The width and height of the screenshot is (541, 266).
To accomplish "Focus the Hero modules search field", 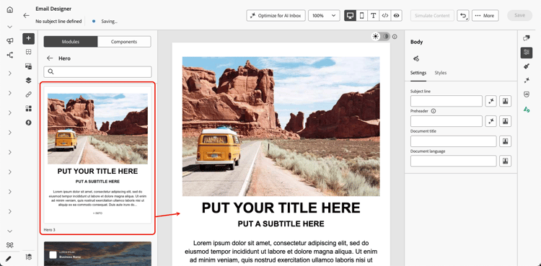I will [x=97, y=72].
